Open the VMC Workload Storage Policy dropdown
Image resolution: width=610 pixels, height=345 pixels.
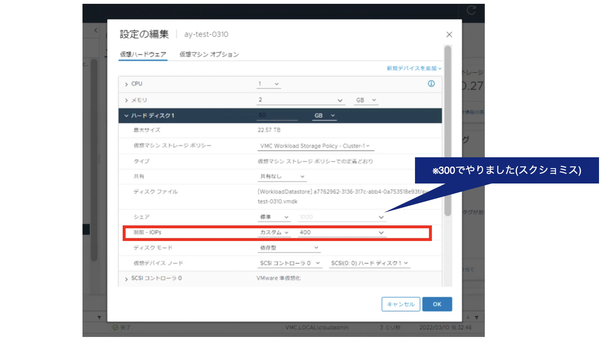tap(316, 145)
